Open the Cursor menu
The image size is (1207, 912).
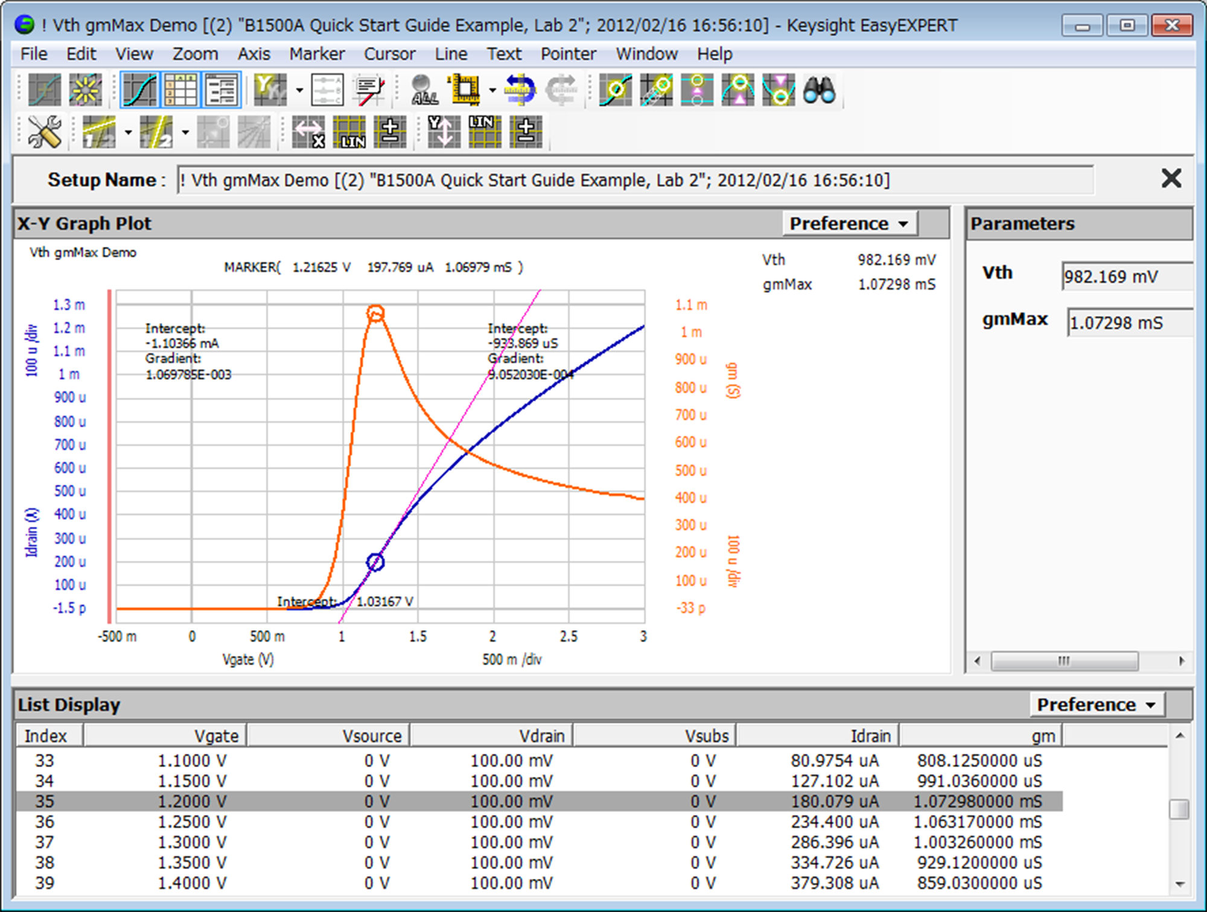[x=389, y=54]
